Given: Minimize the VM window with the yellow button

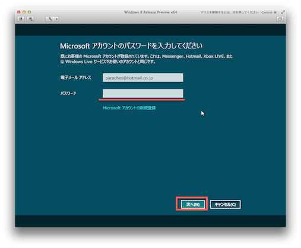Looking at the screenshot, I should pyautogui.click(x=24, y=12).
